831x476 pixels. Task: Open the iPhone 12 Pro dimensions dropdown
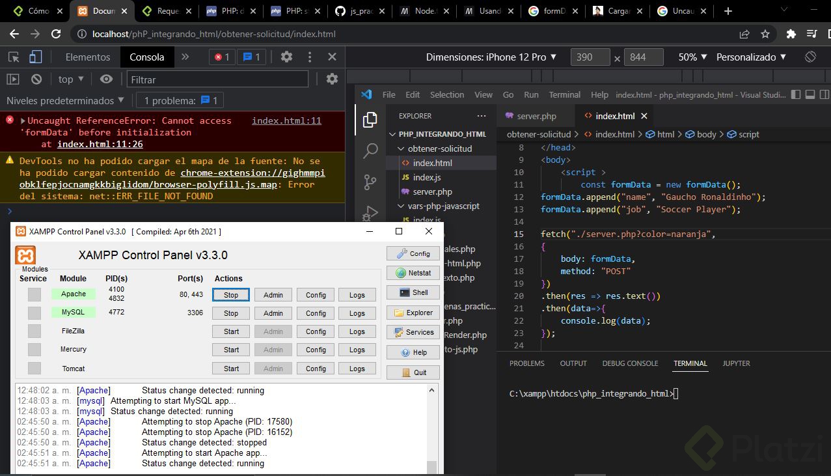point(491,57)
